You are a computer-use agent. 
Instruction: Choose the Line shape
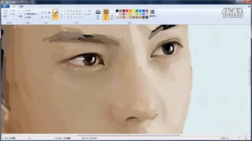62,11
